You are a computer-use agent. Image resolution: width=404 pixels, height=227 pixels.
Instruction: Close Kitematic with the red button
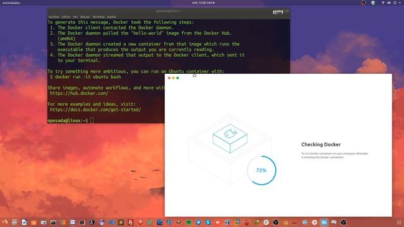(x=169, y=78)
